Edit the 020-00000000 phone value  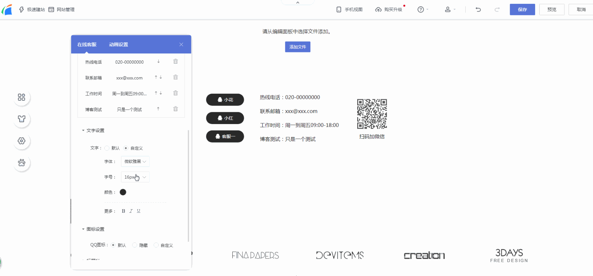129,62
